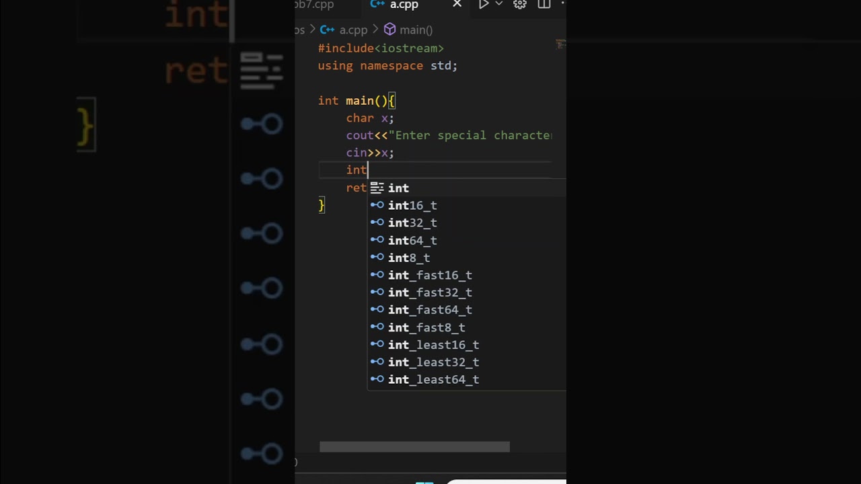Click the typedef icon beside int8_t

[377, 257]
